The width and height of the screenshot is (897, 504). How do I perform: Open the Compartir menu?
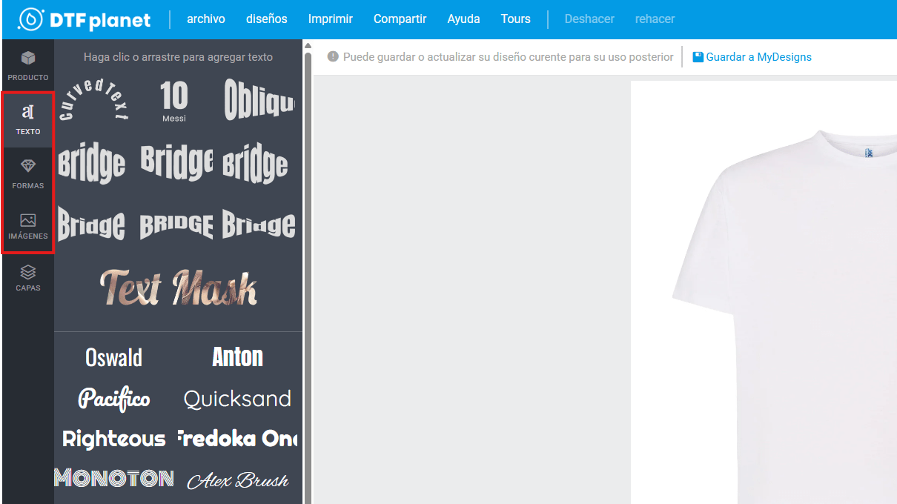point(400,19)
